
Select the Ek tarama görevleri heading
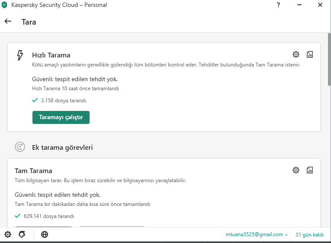coord(62,148)
